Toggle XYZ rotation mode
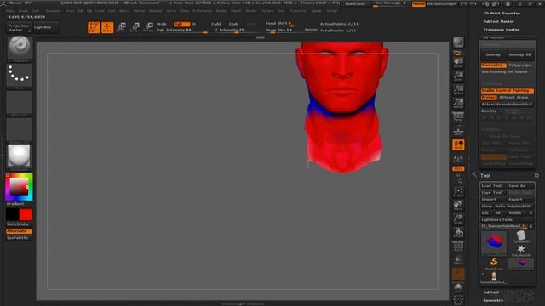 click(458, 168)
